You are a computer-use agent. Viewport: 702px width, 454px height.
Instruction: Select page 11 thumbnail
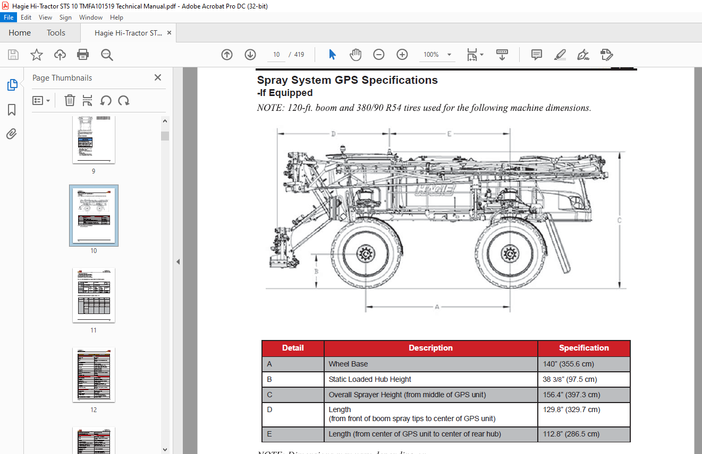pyautogui.click(x=94, y=295)
